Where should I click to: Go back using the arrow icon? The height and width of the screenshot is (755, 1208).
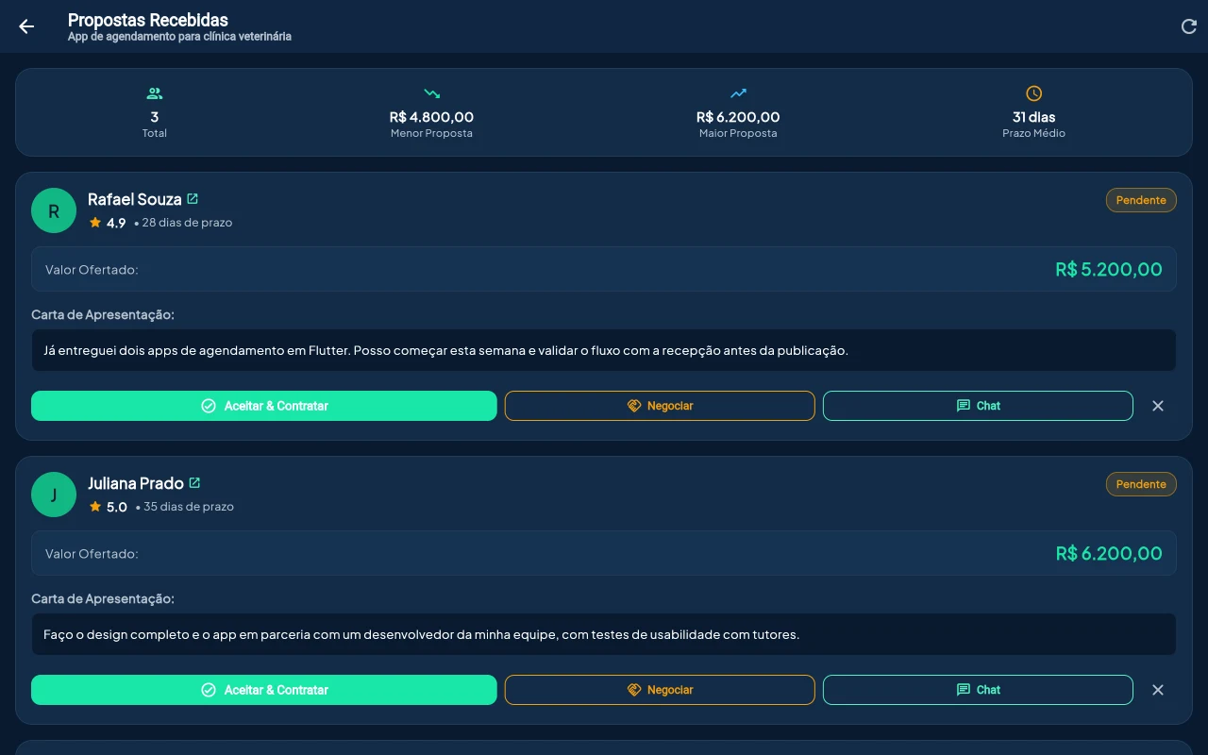[26, 26]
